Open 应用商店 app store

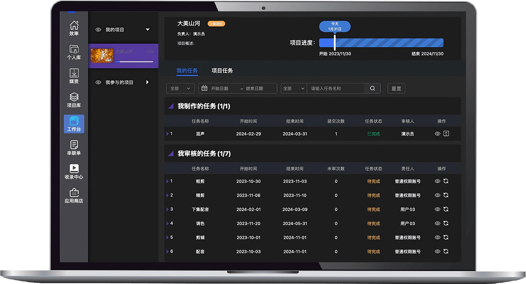[74, 195]
